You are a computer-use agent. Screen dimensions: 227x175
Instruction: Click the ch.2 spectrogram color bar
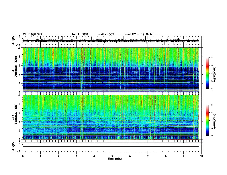click(x=208, y=120)
